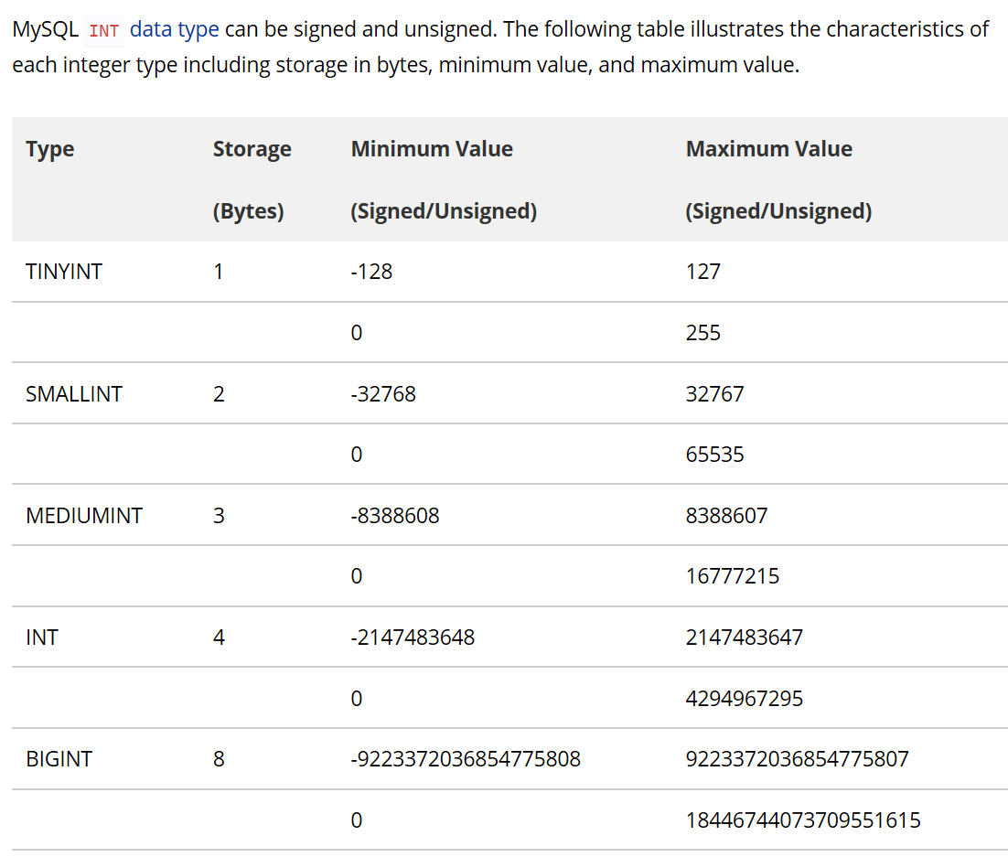The width and height of the screenshot is (1008, 857).
Task: Click the Maximum Value column header
Action: [x=768, y=149]
